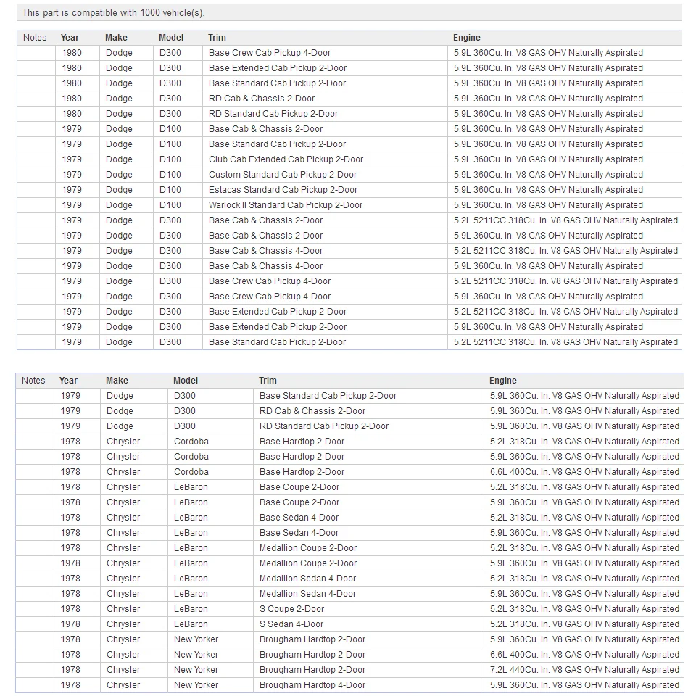Select New Yorker Brougham 2-Door 5.9L engine
The height and width of the screenshot is (696, 696).
coord(584,639)
